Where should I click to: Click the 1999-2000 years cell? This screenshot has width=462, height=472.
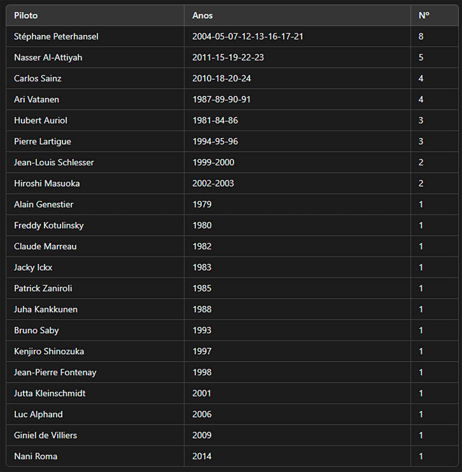(213, 162)
